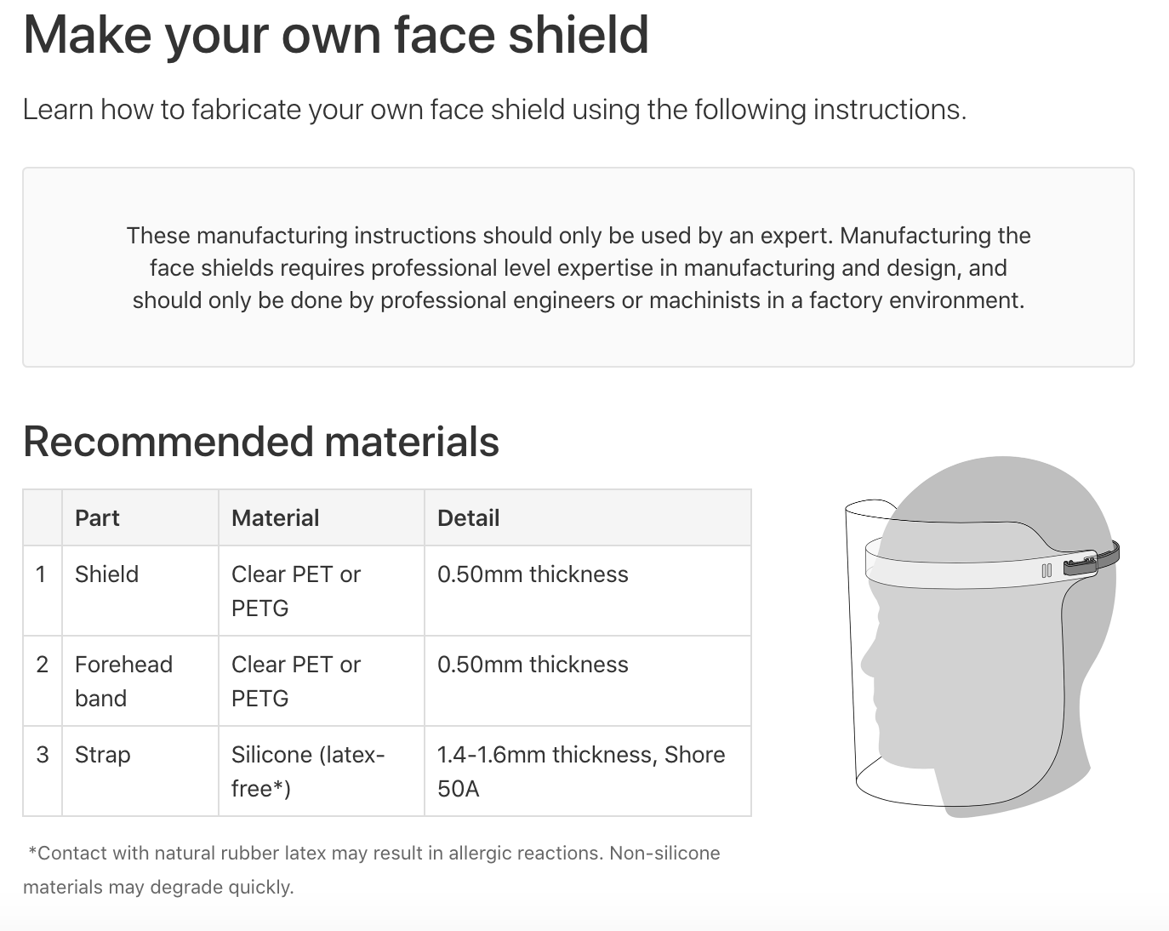This screenshot has width=1169, height=931.
Task: Click the Strap thickness "Shore 50A" detail cell
Action: click(580, 771)
